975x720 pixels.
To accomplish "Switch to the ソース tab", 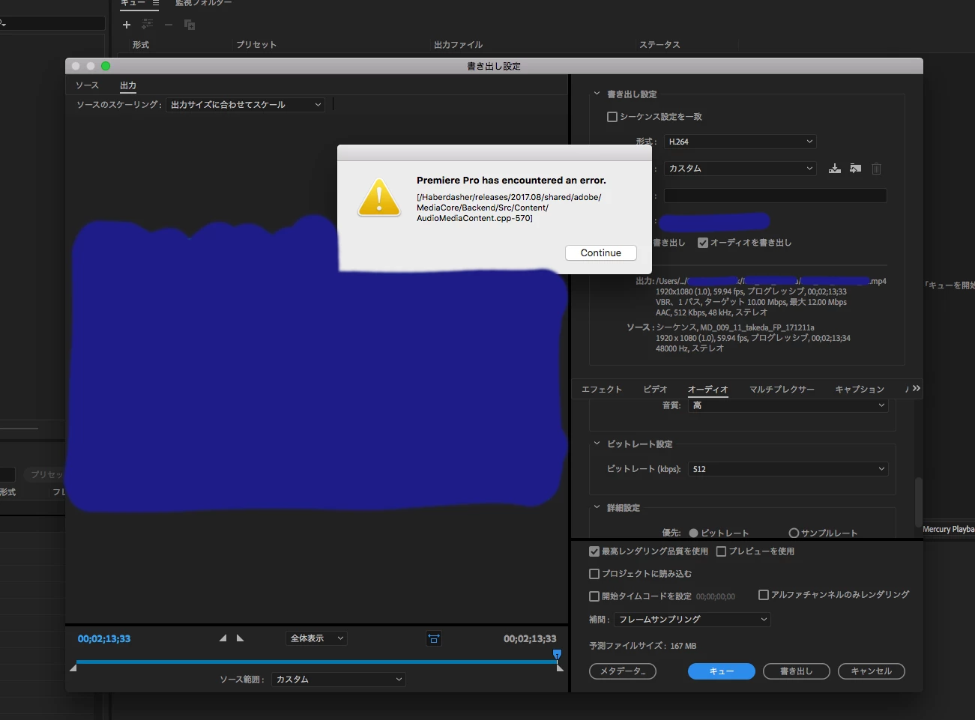I will [87, 85].
